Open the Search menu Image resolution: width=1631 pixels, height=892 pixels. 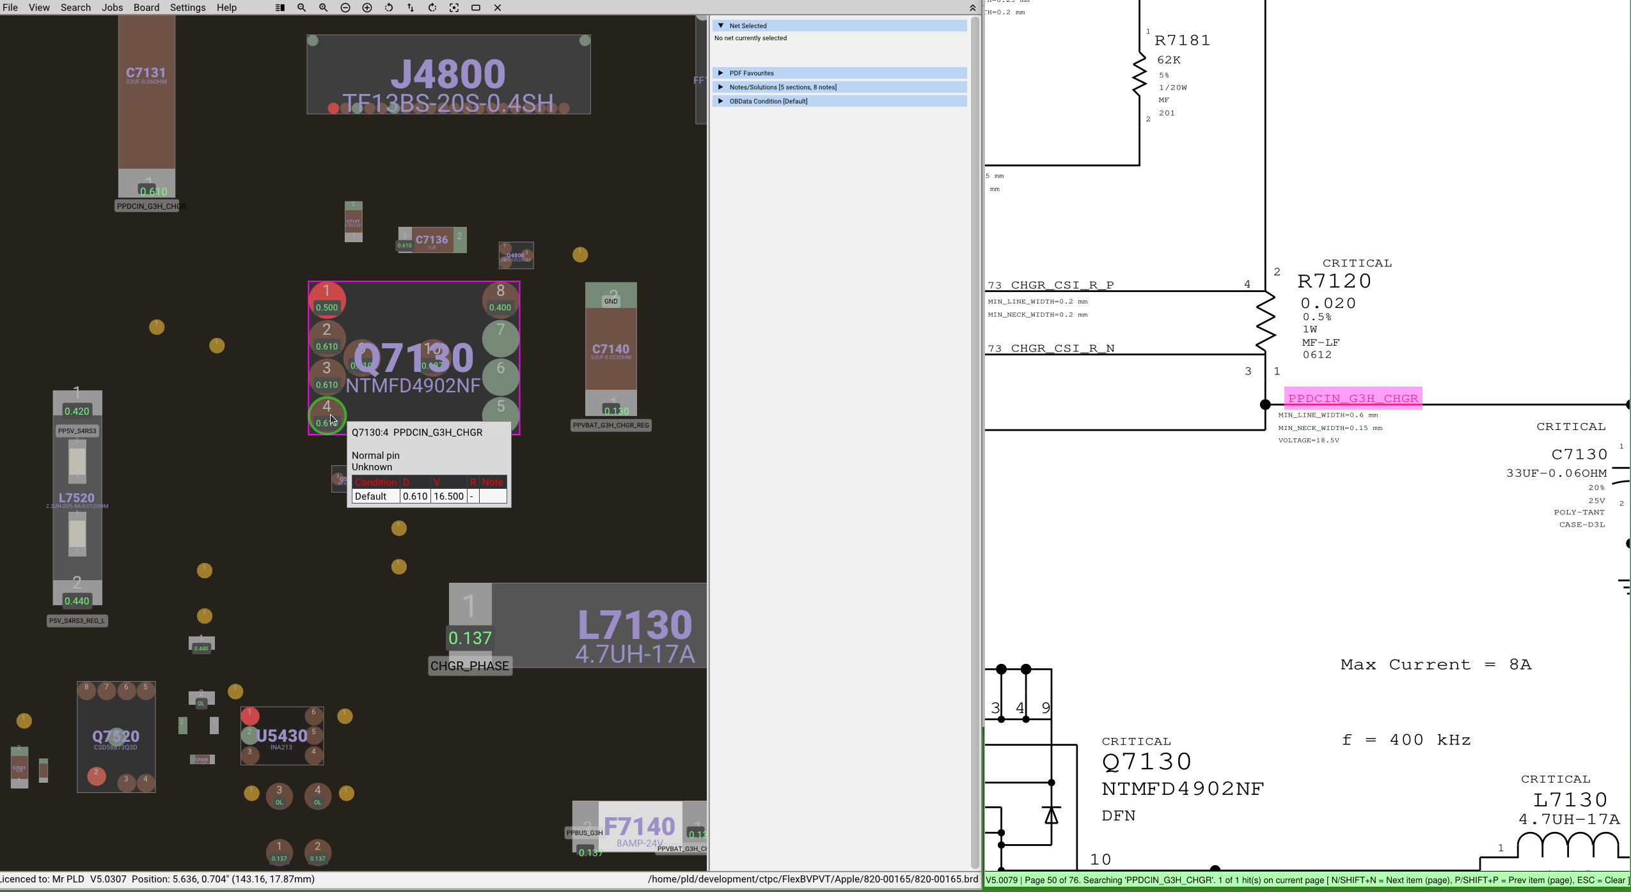[75, 8]
